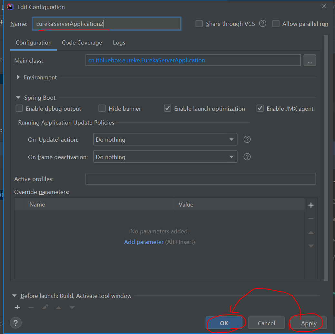Click the IntelliJ IDEA logo in the title bar

click(10, 7)
